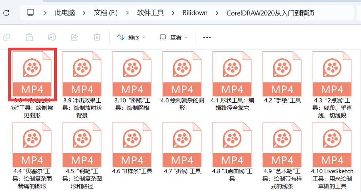Select the MP4 icon for 4.7 折线工具
This screenshot has height=192, width=361.
[182, 144]
